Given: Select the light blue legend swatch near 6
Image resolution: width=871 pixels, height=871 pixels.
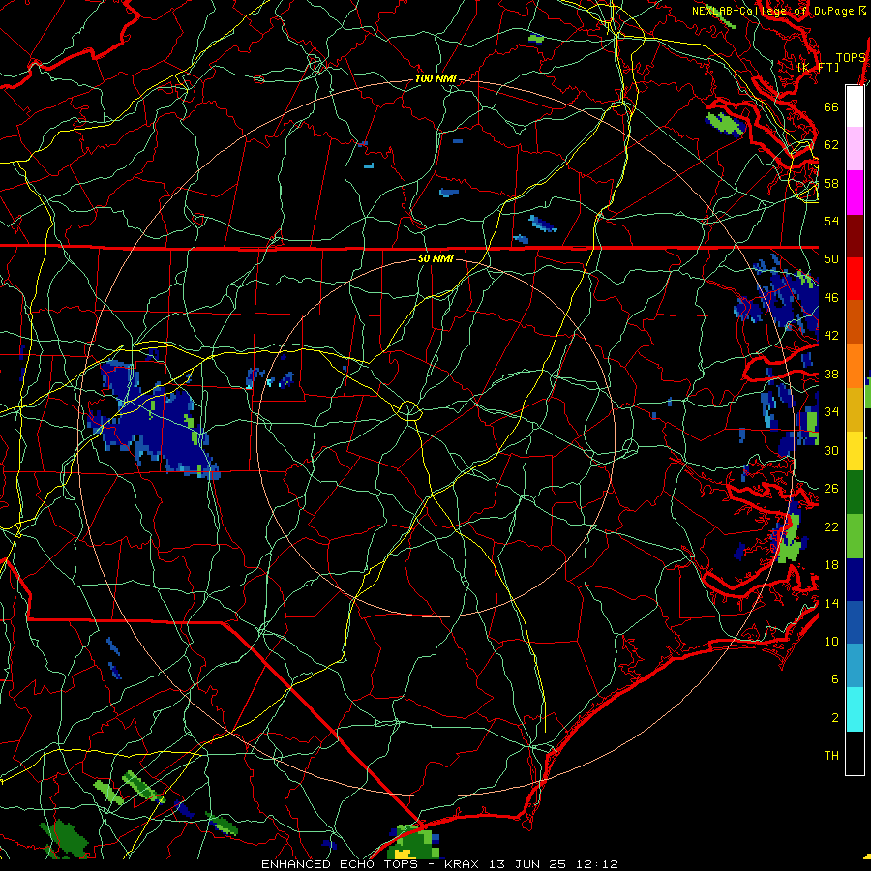Looking at the screenshot, I should 855,666.
